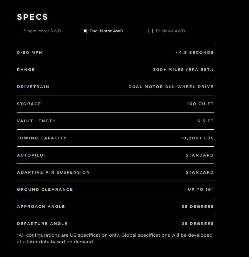
Task: Check the Single Motor RWD checkbox
Action: point(19,31)
